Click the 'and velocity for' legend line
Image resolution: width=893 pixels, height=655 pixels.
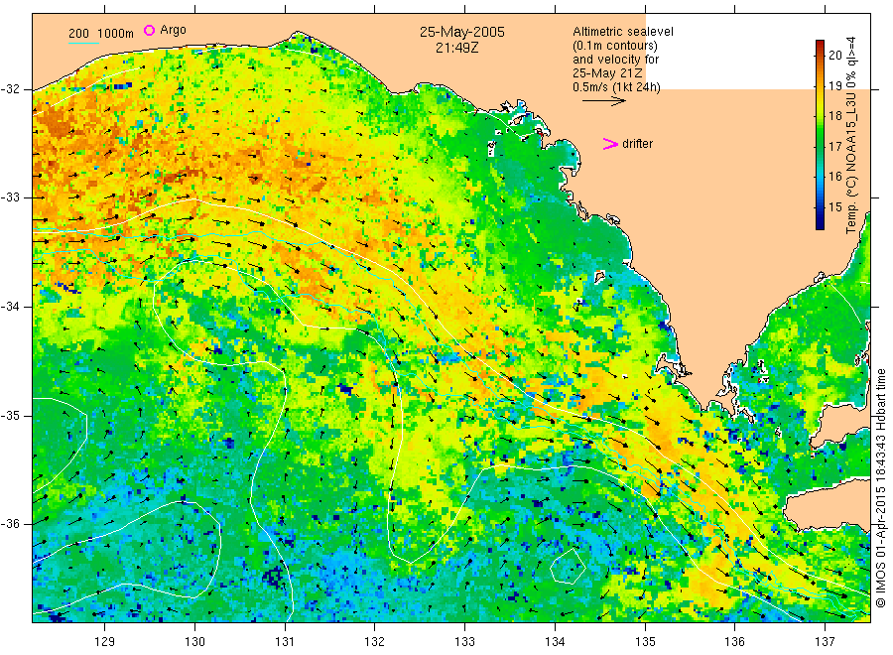click(x=615, y=60)
